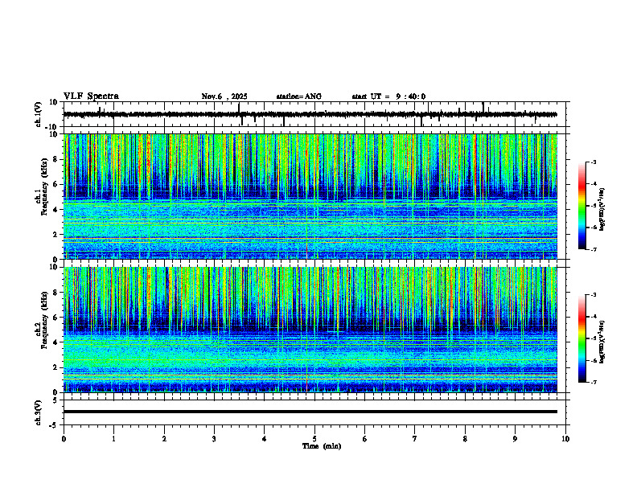Click the "6" minute tick label
Image resolution: width=637 pixels, height=492 pixels.
pos(365,439)
